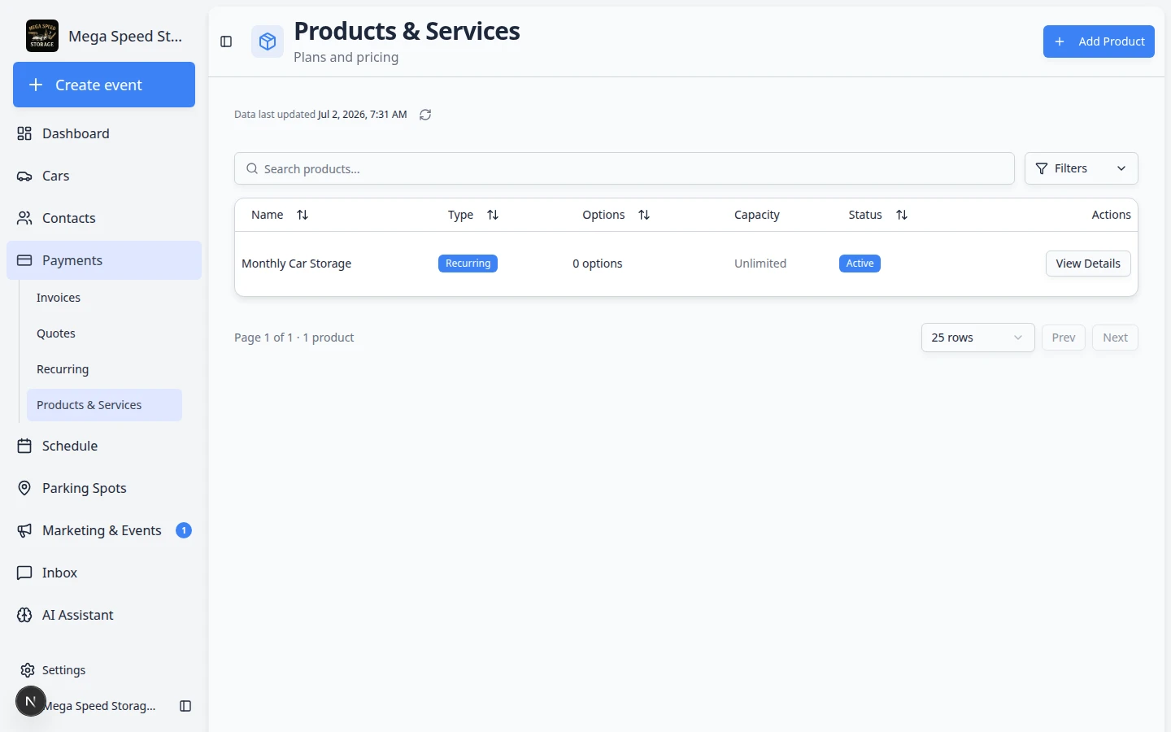Image resolution: width=1171 pixels, height=732 pixels.
Task: Select Payments in the sidebar
Action: pos(104,260)
